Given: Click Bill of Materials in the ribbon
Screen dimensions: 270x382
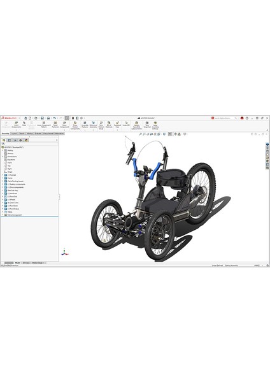Looking at the screenshot, I should tap(109, 125).
